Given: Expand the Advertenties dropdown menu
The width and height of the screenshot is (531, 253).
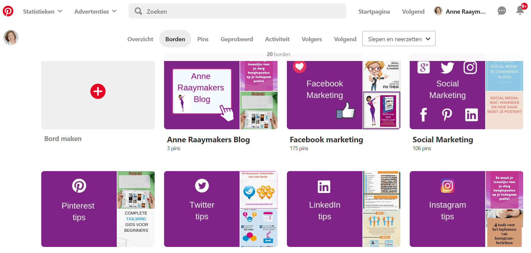Looking at the screenshot, I should (96, 12).
